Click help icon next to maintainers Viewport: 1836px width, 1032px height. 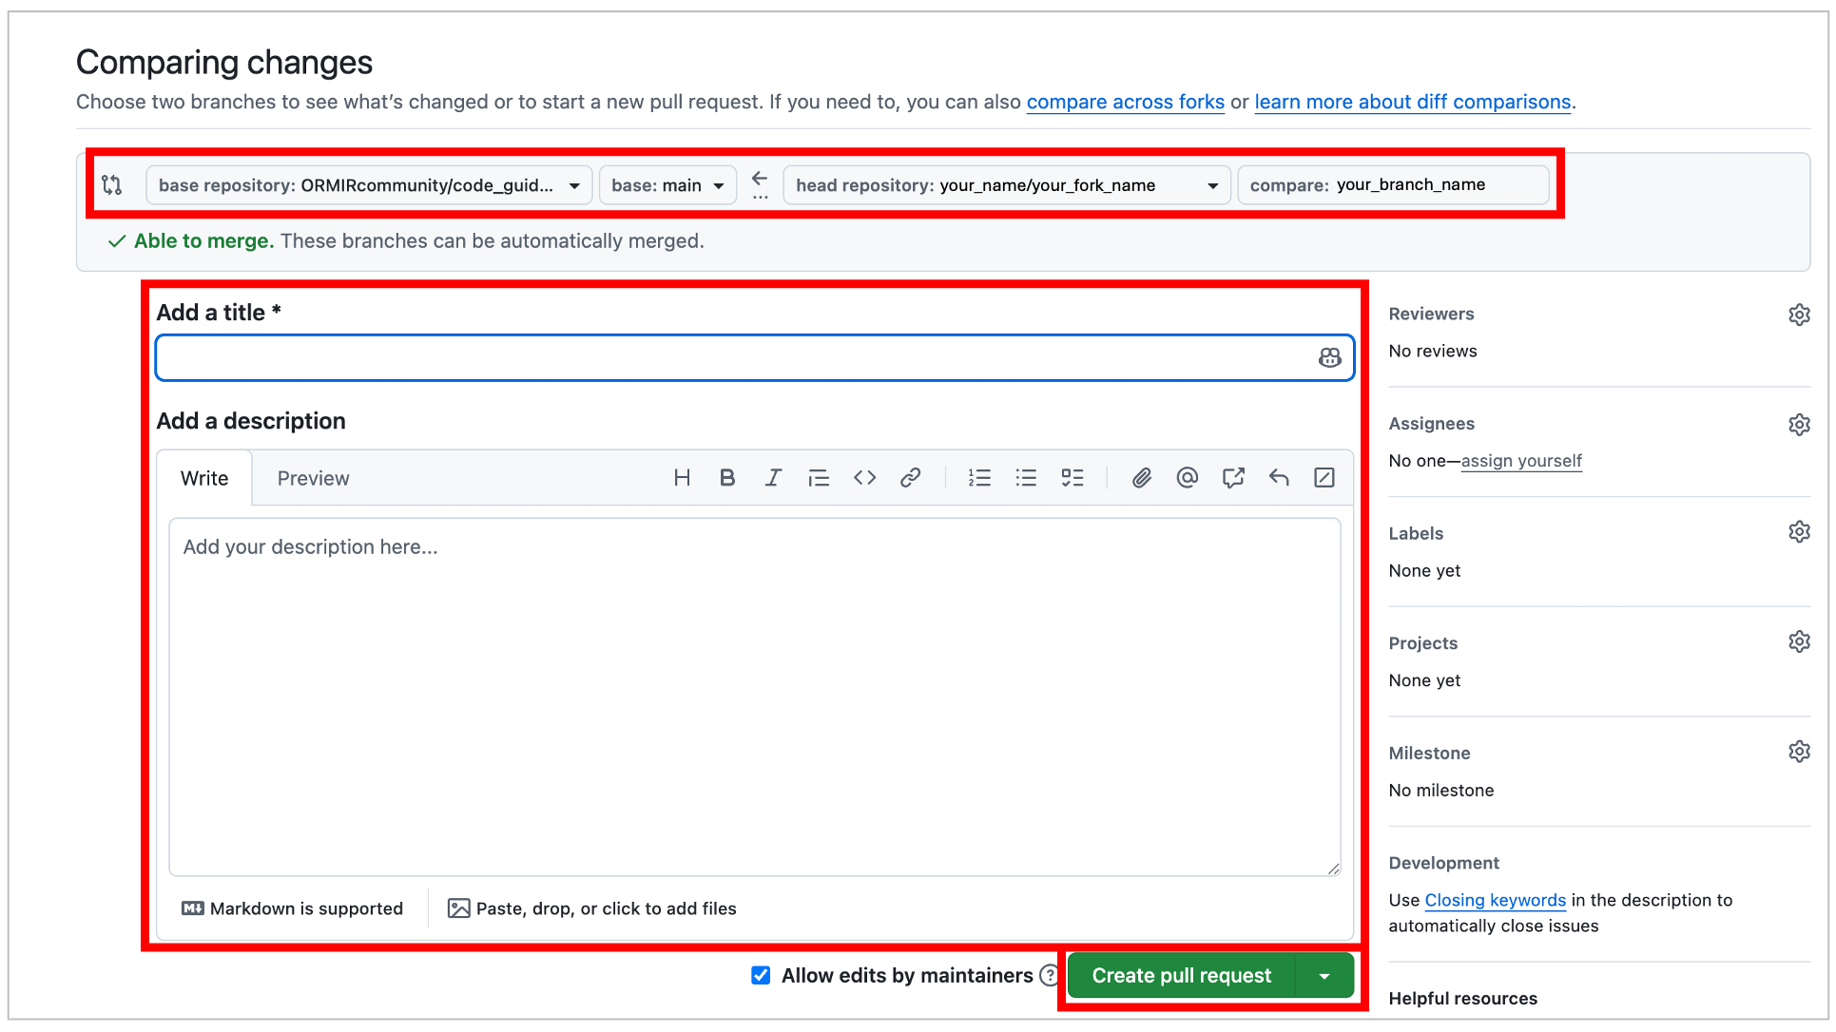click(1049, 975)
